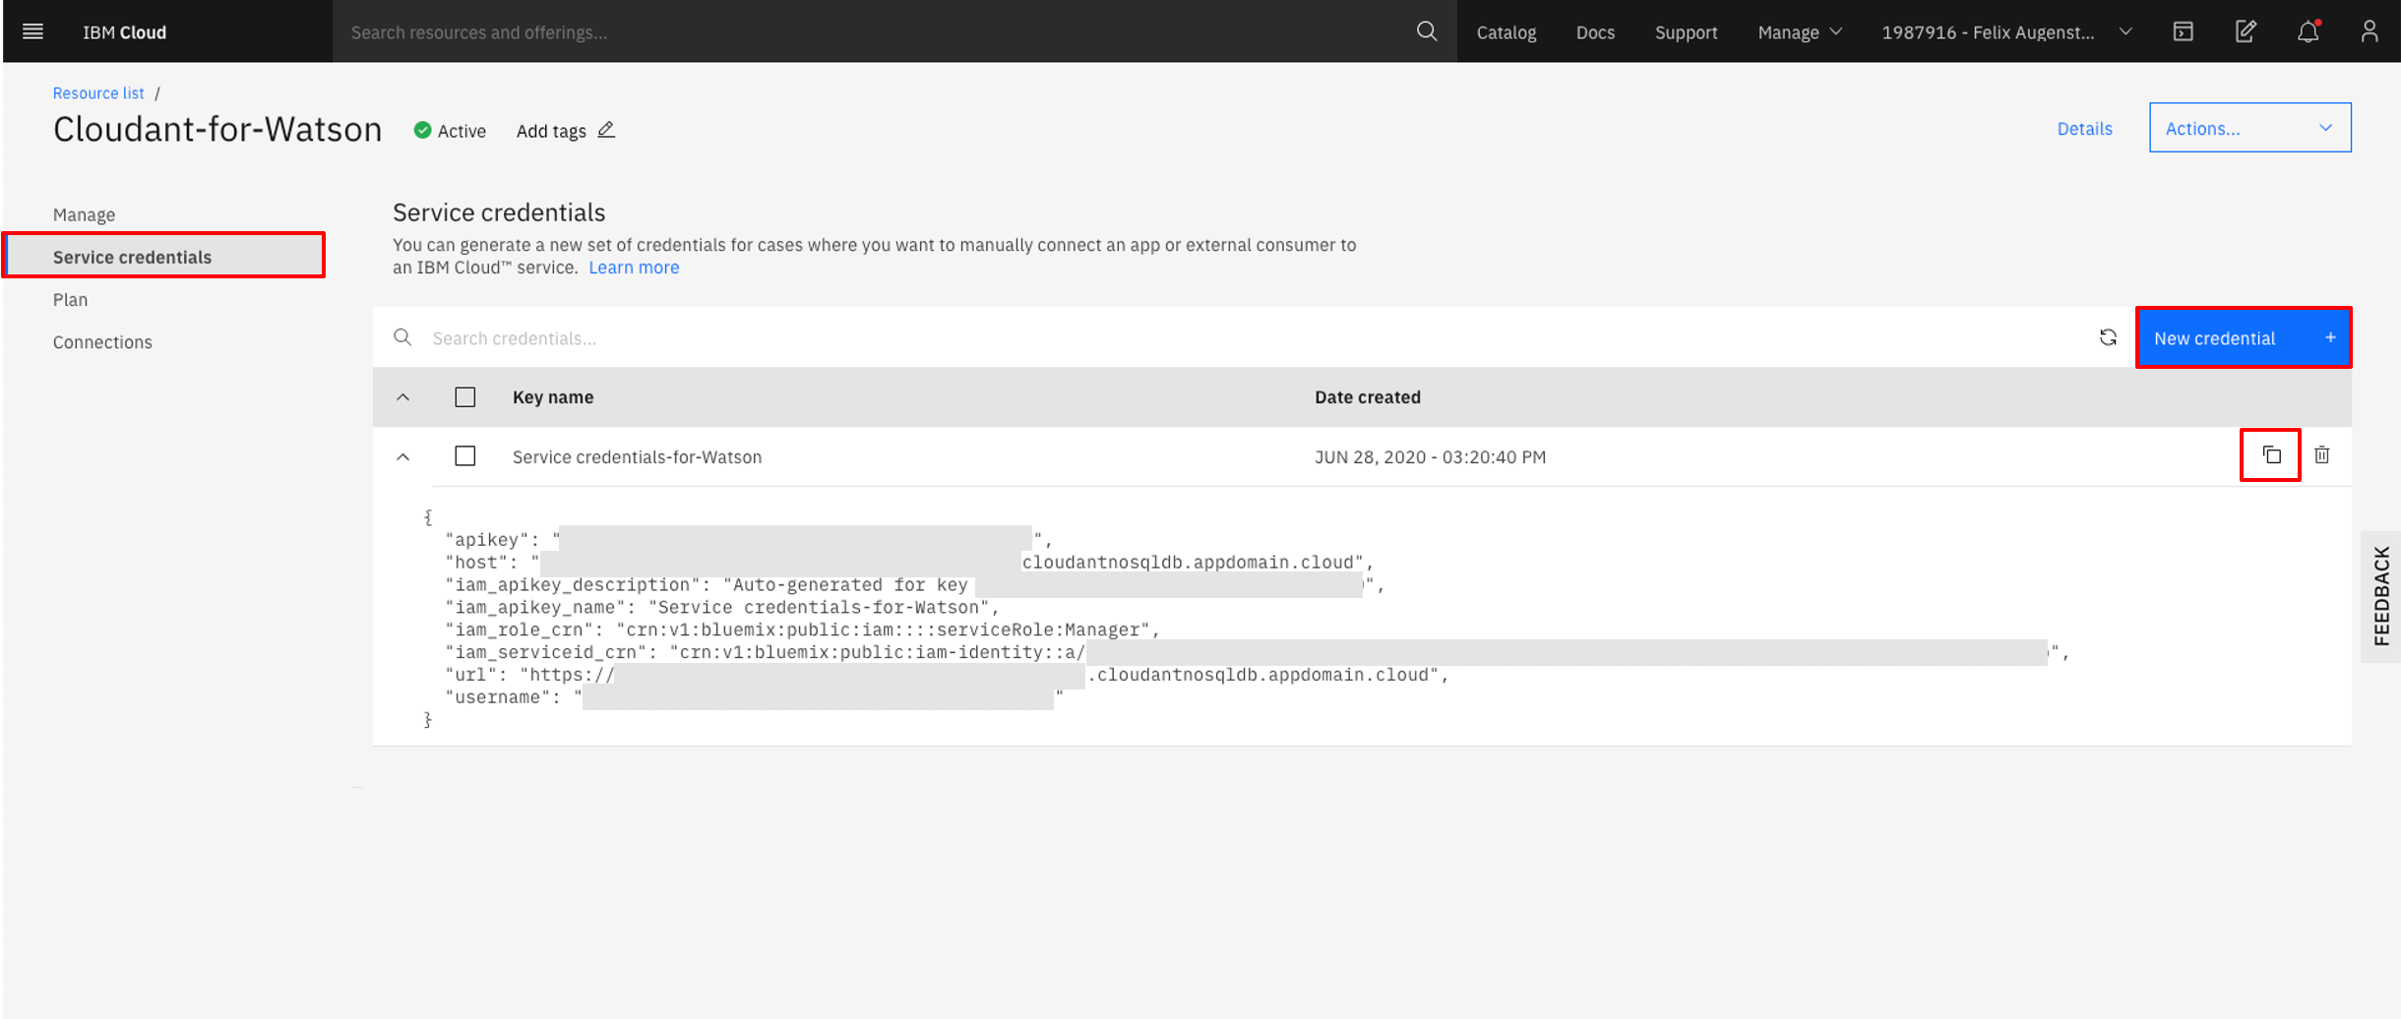The image size is (2401, 1019).
Task: Click the search magnifier icon in header
Action: 1426,31
